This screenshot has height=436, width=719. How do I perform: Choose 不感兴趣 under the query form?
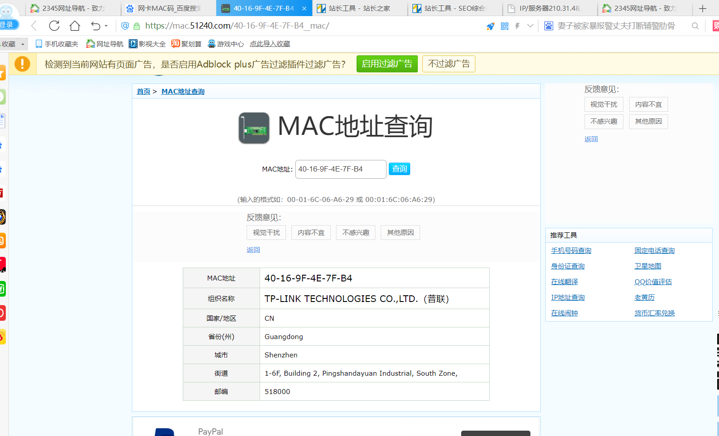pyautogui.click(x=356, y=233)
